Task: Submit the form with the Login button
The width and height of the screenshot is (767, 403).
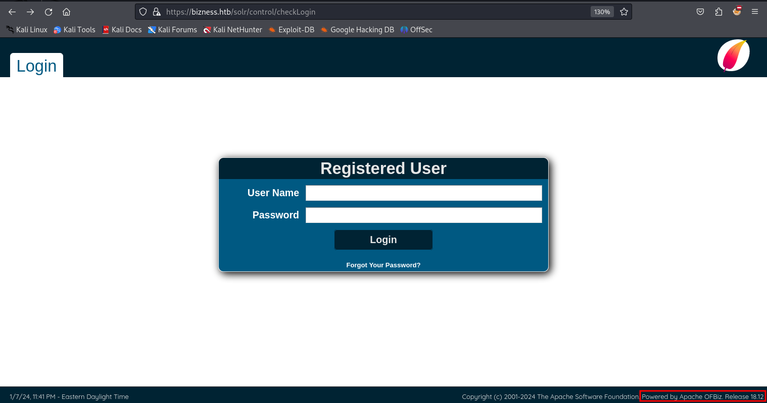Action: coord(384,240)
